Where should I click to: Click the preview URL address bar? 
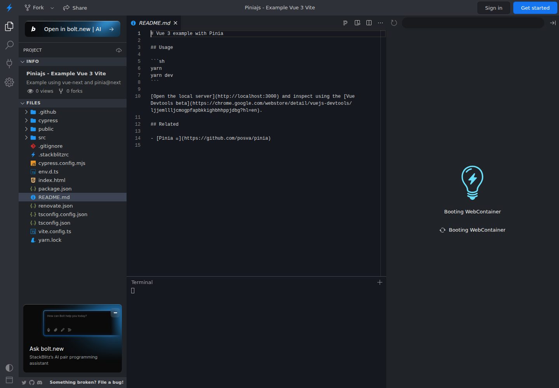[x=472, y=23]
